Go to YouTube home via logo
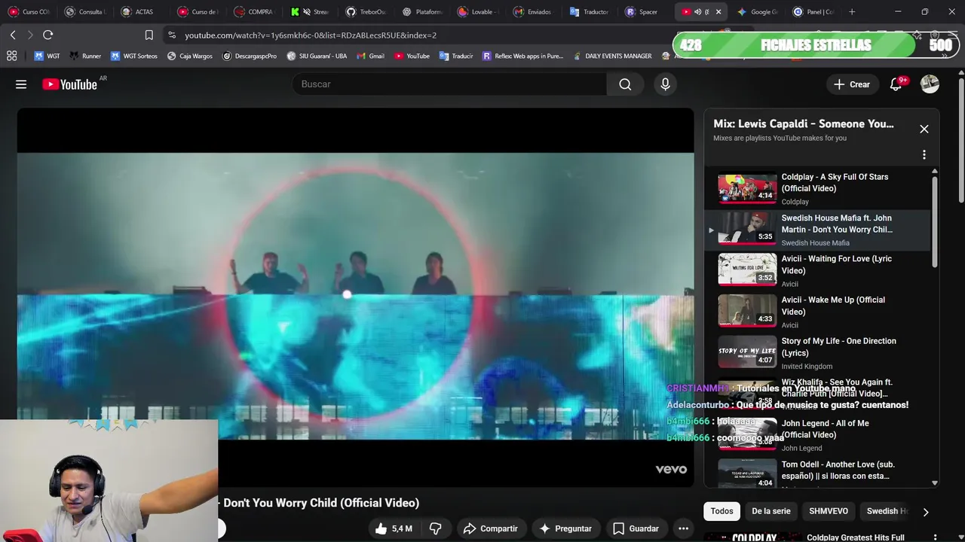 (x=69, y=84)
